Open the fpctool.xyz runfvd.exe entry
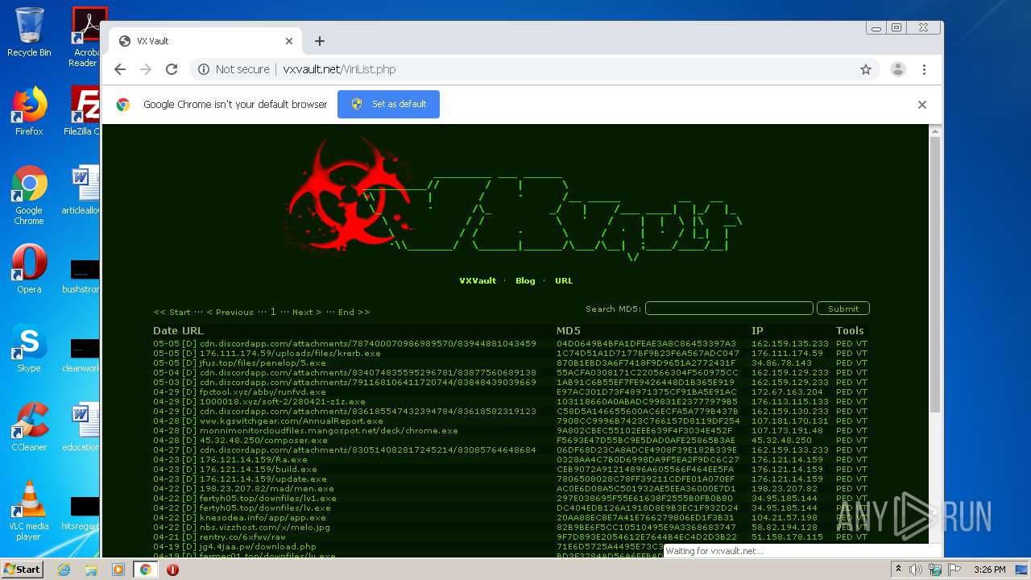Viewport: 1031px width, 580px height. (x=263, y=392)
